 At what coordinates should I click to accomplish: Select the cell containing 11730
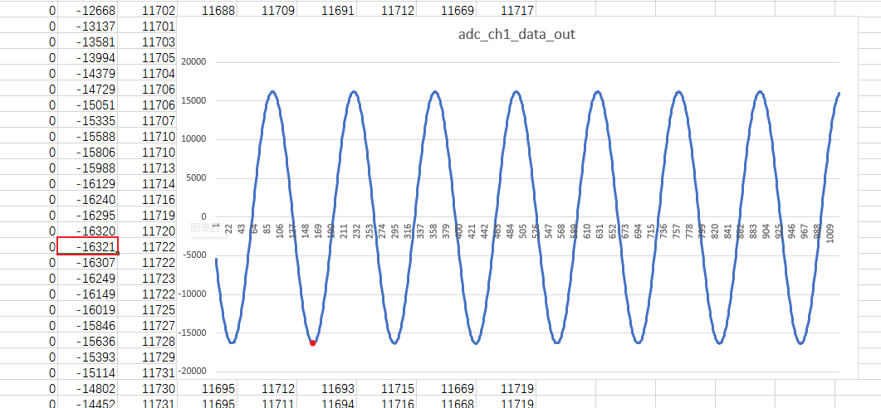[x=148, y=388]
